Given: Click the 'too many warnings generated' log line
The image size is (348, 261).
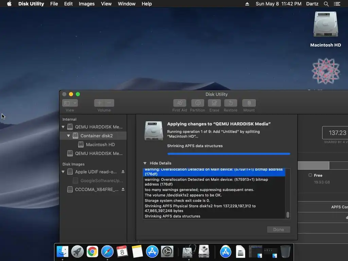Looking at the screenshot, I should tap(199, 190).
